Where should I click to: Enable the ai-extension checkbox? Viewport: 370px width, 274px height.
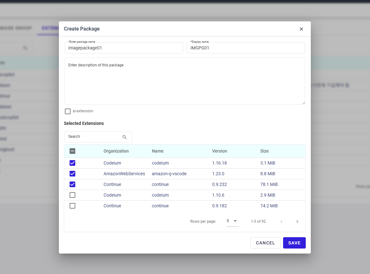(x=68, y=111)
